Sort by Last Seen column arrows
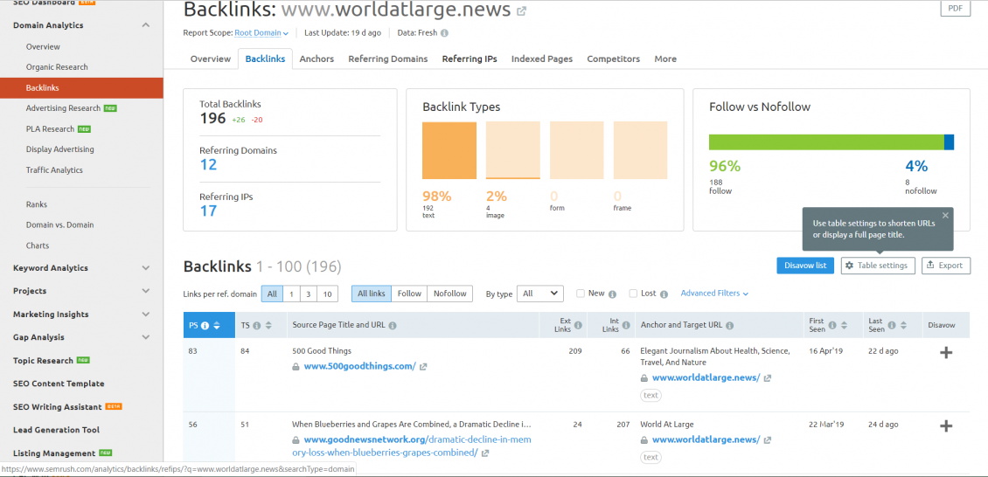Viewport: 988px width, 477px height. point(903,325)
